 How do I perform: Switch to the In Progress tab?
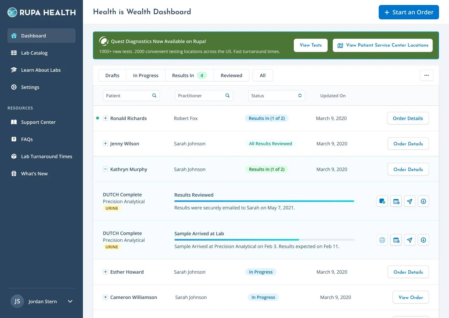tap(146, 75)
